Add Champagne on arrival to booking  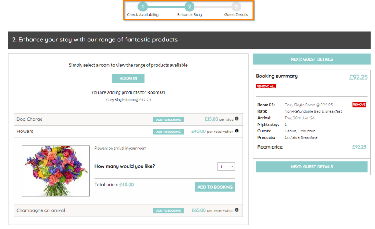click(x=168, y=210)
